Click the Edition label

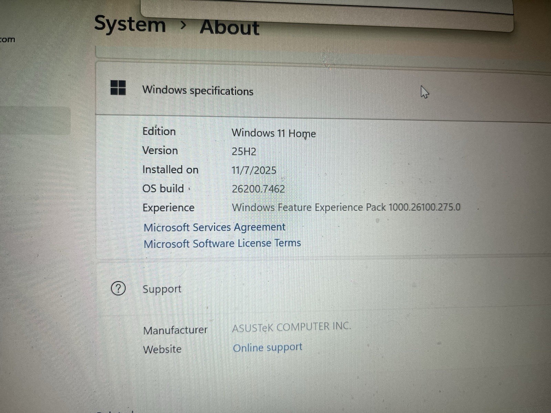click(x=159, y=131)
